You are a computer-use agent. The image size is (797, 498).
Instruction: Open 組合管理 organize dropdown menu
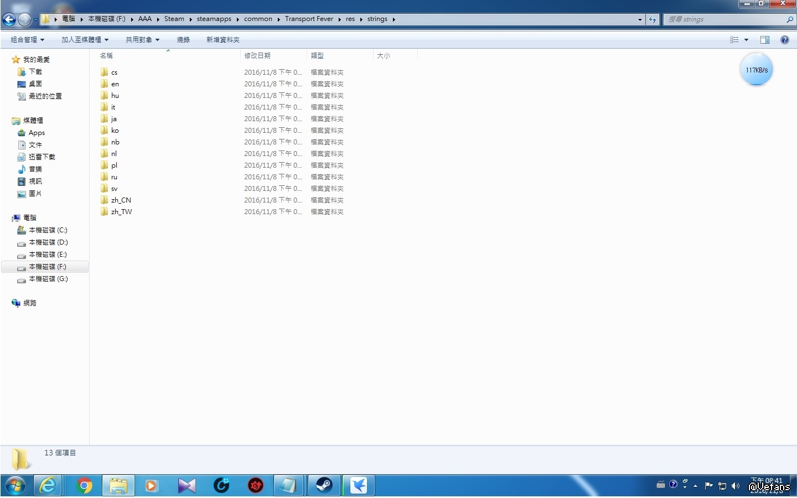click(28, 40)
